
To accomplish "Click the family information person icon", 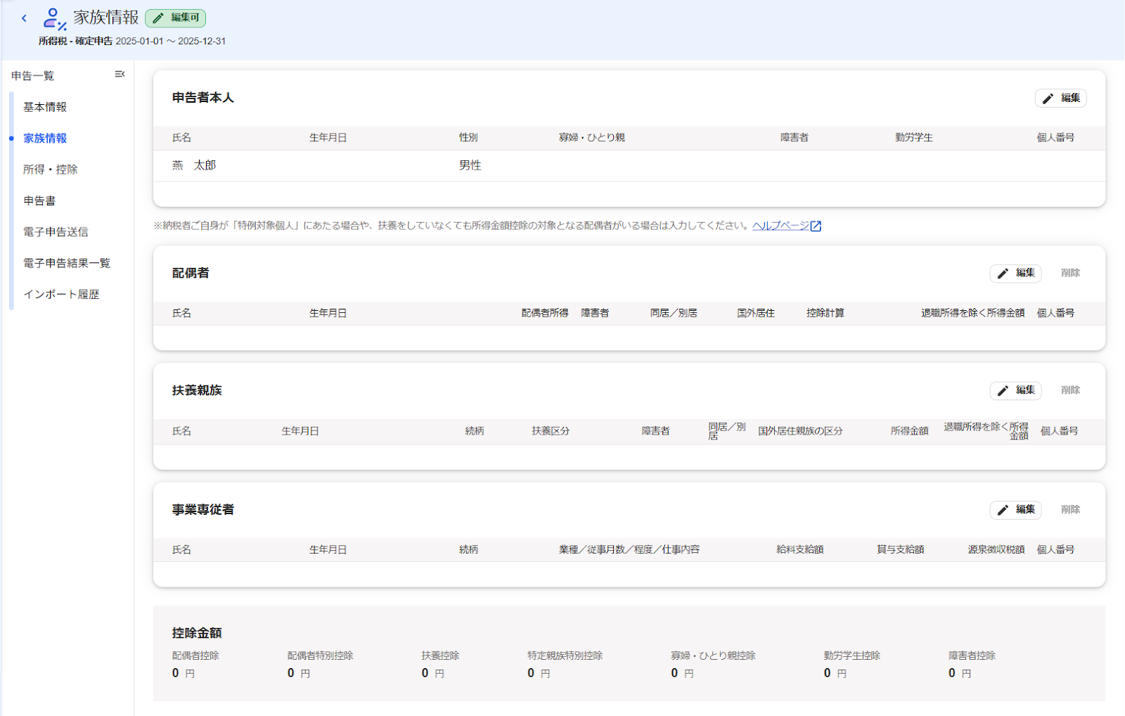I will click(54, 19).
